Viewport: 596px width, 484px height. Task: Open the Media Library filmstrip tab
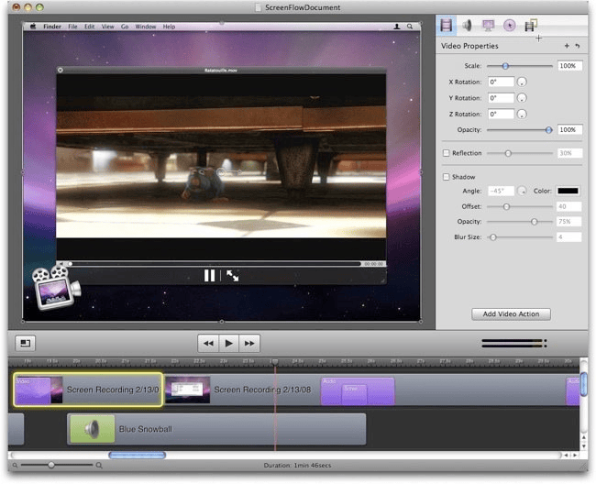point(531,25)
